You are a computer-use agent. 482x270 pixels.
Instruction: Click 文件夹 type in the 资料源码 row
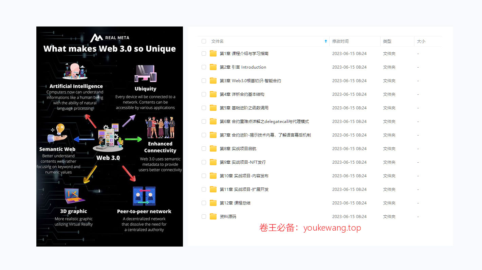click(x=389, y=216)
